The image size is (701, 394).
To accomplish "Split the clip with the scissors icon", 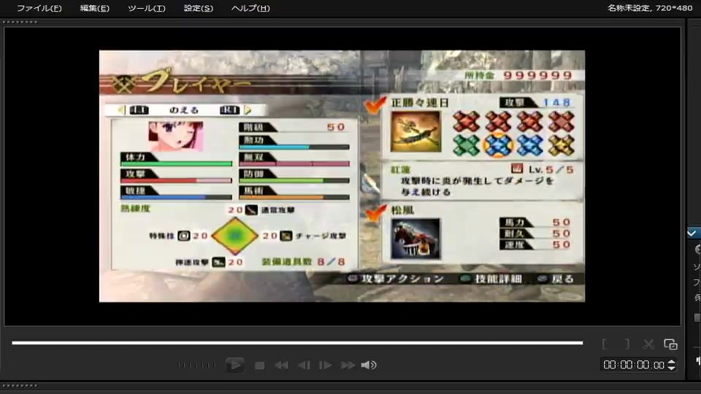I will point(648,344).
